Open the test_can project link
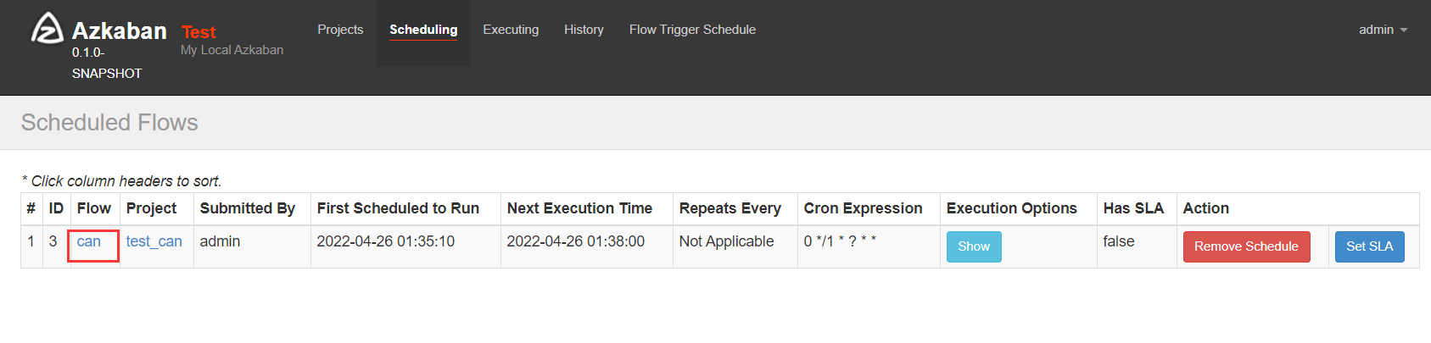The height and width of the screenshot is (343, 1431). click(154, 241)
